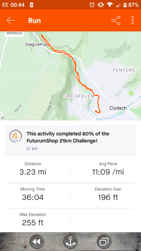Image resolution: width=141 pixels, height=251 pixels.
Task: Tap the Max Elevation 255 ft stat
Action: 33,220
